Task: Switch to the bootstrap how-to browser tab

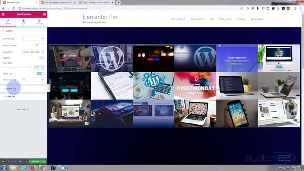Action: (x=58, y=3)
